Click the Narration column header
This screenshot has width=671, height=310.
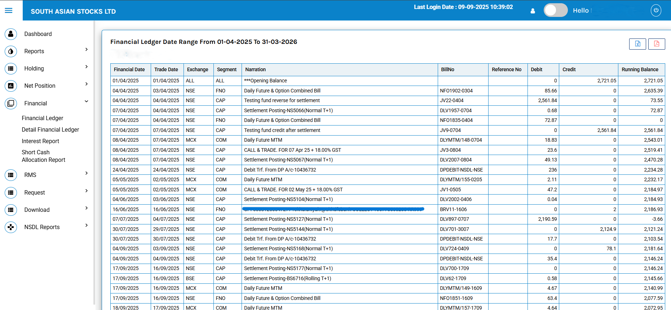(255, 70)
